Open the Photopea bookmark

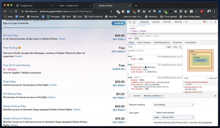click(53, 16)
